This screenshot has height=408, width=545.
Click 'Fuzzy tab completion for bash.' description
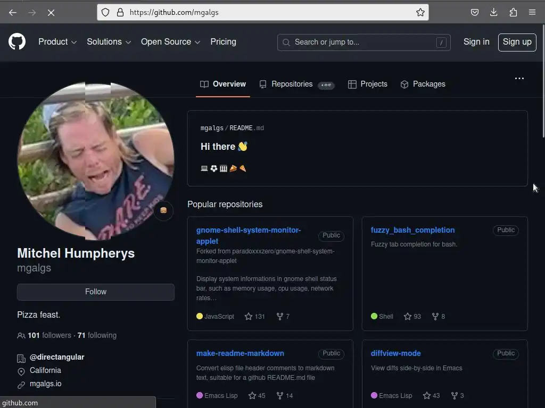(x=414, y=244)
